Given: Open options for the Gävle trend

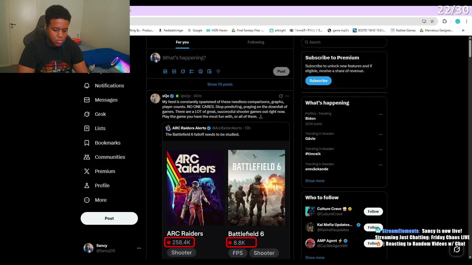Looking at the screenshot, I should tap(381, 135).
